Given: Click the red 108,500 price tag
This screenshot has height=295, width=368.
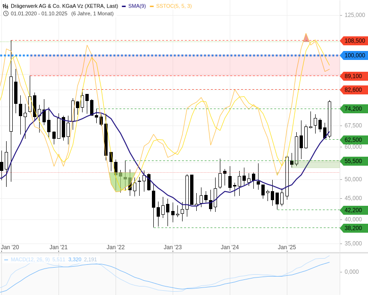Looking at the screenshot, I should 354,41.
